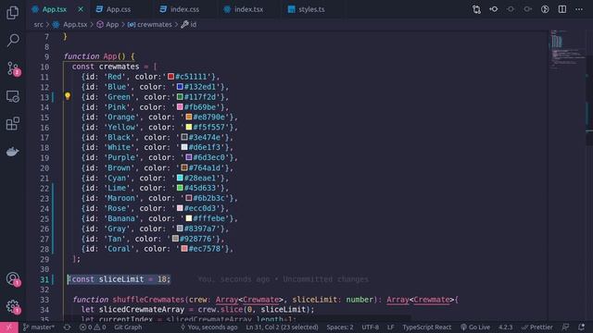Click the Cyan color swatch #28eae1
593x333 pixels.
coord(180,178)
